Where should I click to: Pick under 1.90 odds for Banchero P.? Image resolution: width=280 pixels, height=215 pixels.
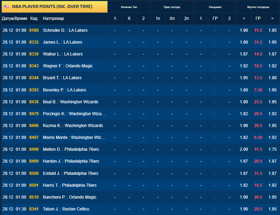pyautogui.click(x=244, y=197)
